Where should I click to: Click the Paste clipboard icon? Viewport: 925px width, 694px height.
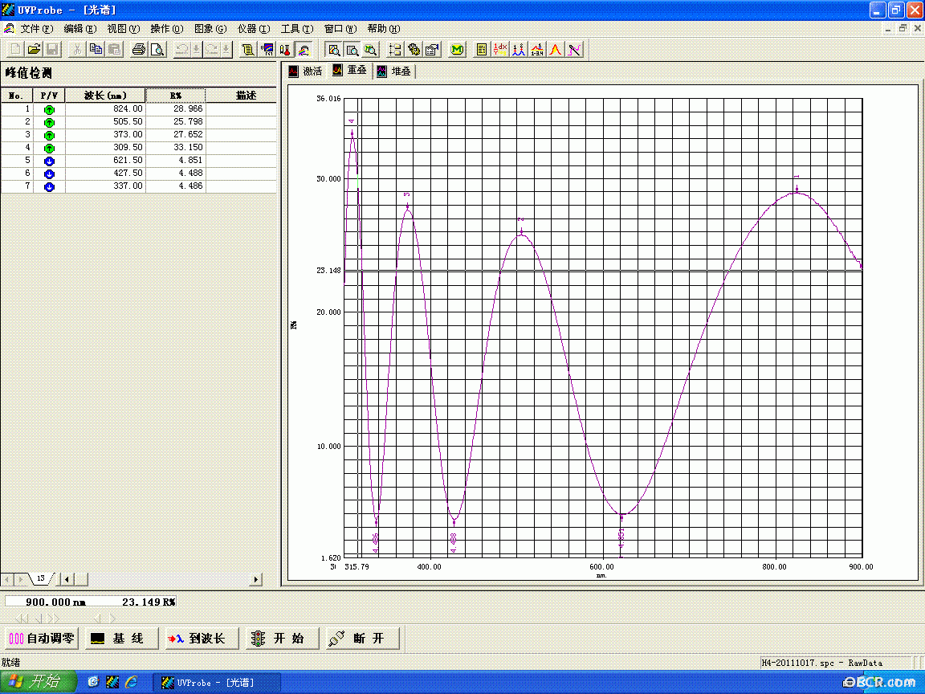pos(114,50)
